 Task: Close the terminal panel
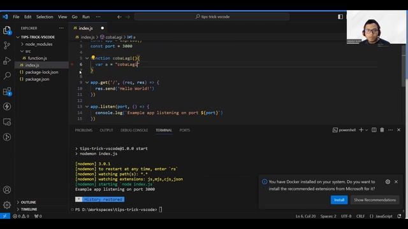coord(398,130)
